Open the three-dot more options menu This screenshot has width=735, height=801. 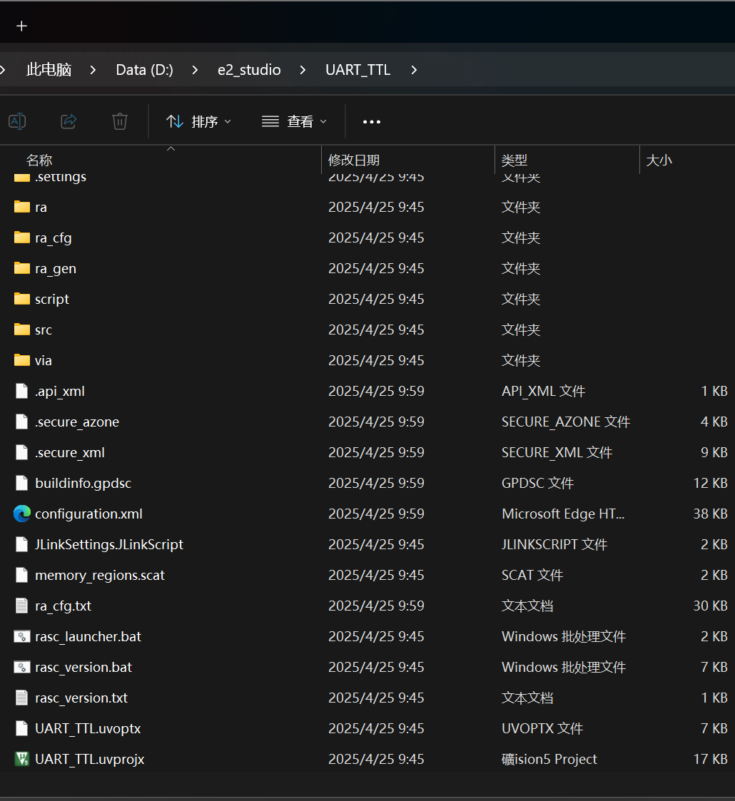(x=372, y=121)
